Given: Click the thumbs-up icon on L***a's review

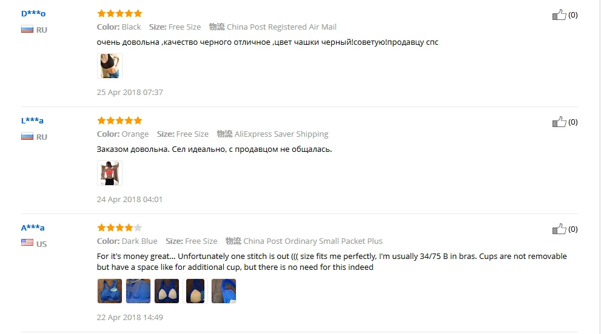Looking at the screenshot, I should (x=559, y=122).
